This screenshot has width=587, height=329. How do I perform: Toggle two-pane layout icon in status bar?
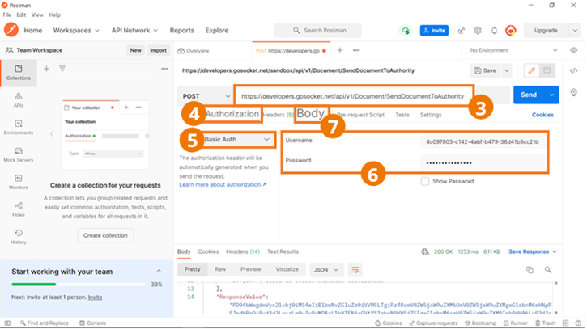[565, 323]
